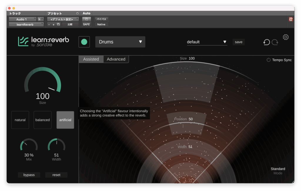Click the save preset button
This screenshot has width=301, height=191.
pyautogui.click(x=239, y=42)
